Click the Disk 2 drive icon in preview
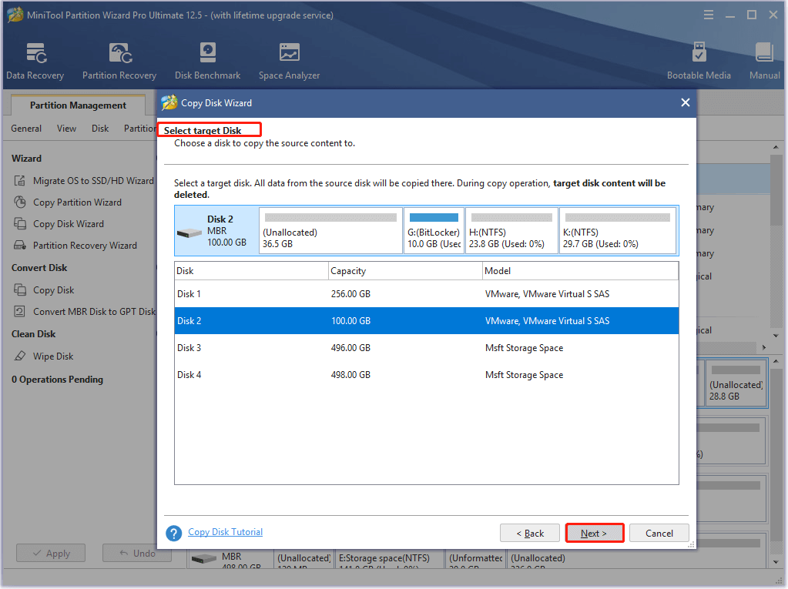Screen dimensions: 788x589 click(x=189, y=233)
